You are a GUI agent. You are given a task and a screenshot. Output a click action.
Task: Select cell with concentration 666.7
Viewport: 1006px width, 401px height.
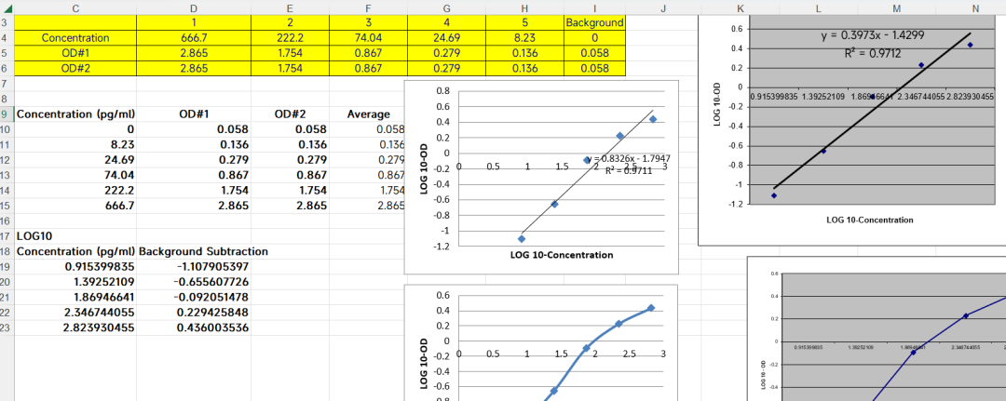click(194, 38)
